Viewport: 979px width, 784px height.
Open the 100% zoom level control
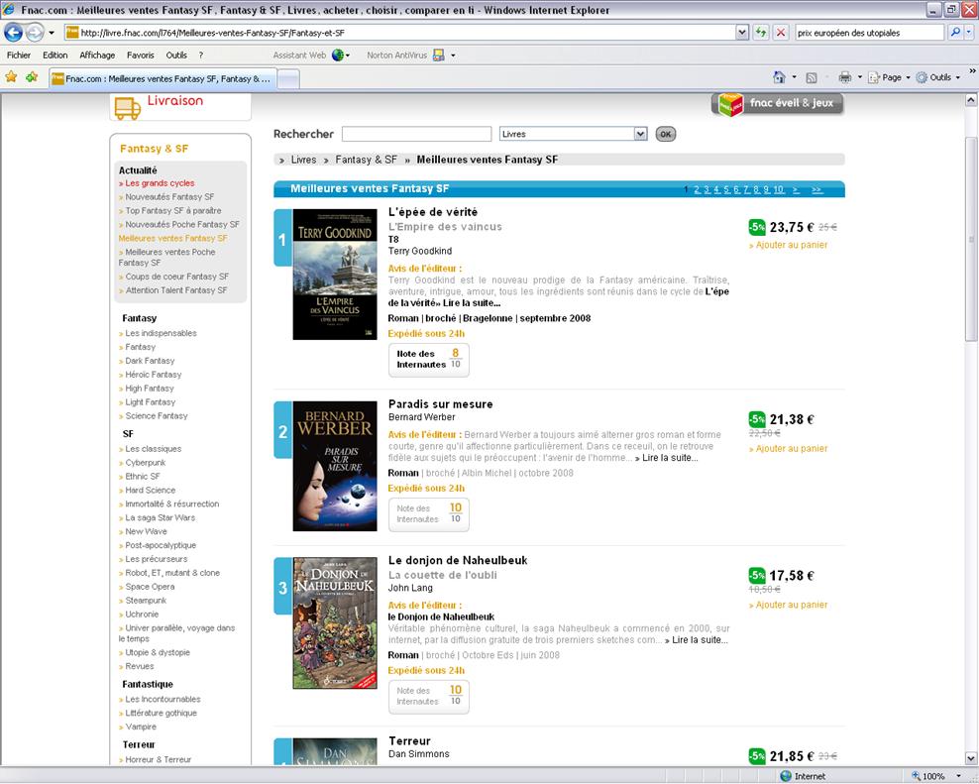tap(935, 776)
